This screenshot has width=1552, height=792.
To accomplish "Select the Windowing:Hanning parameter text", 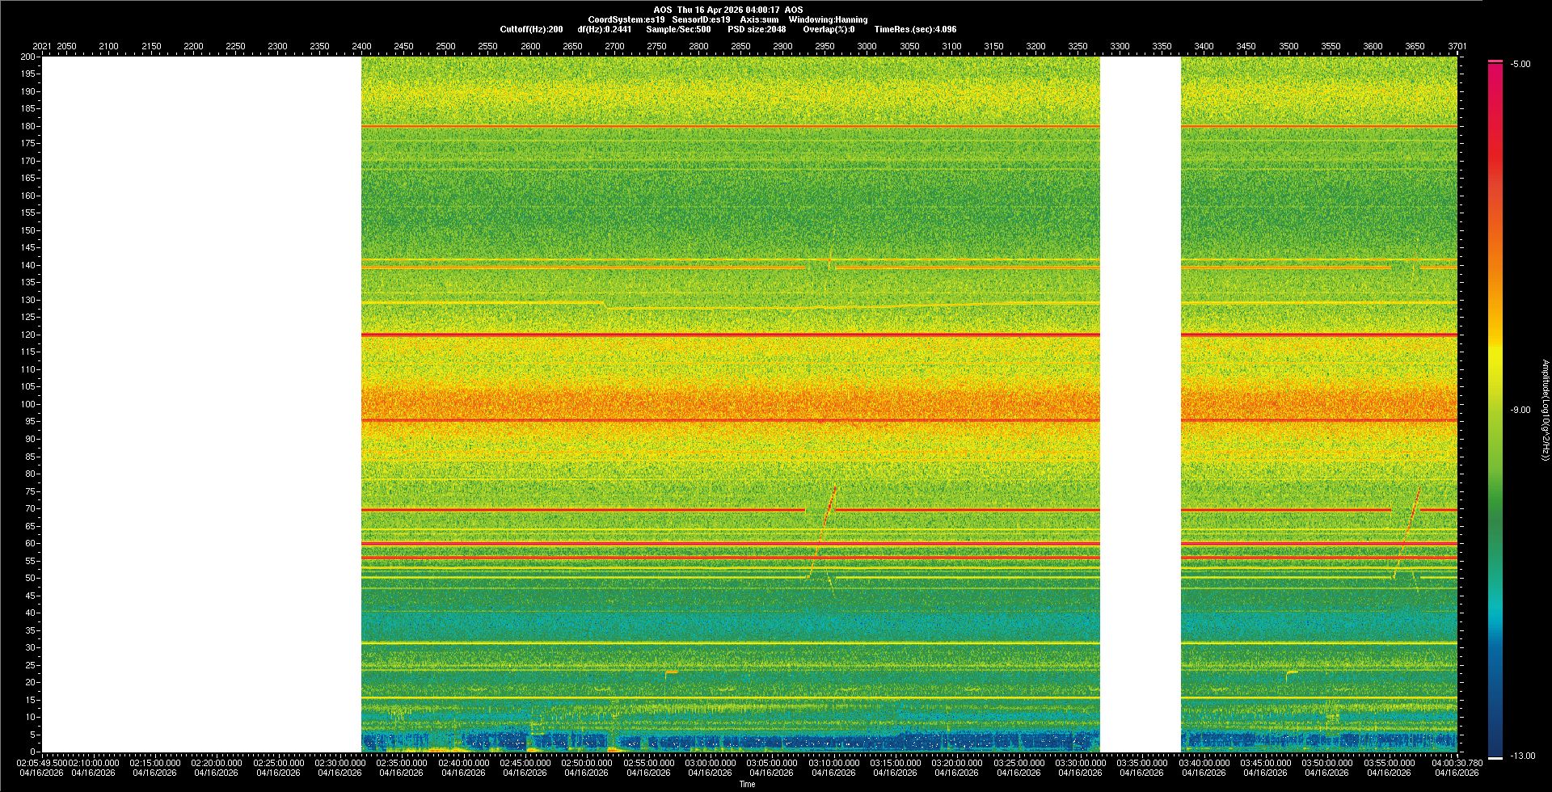I will click(x=828, y=19).
